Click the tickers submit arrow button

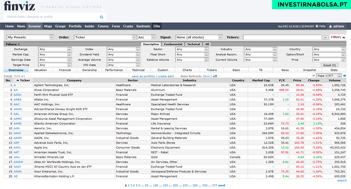(325, 37)
